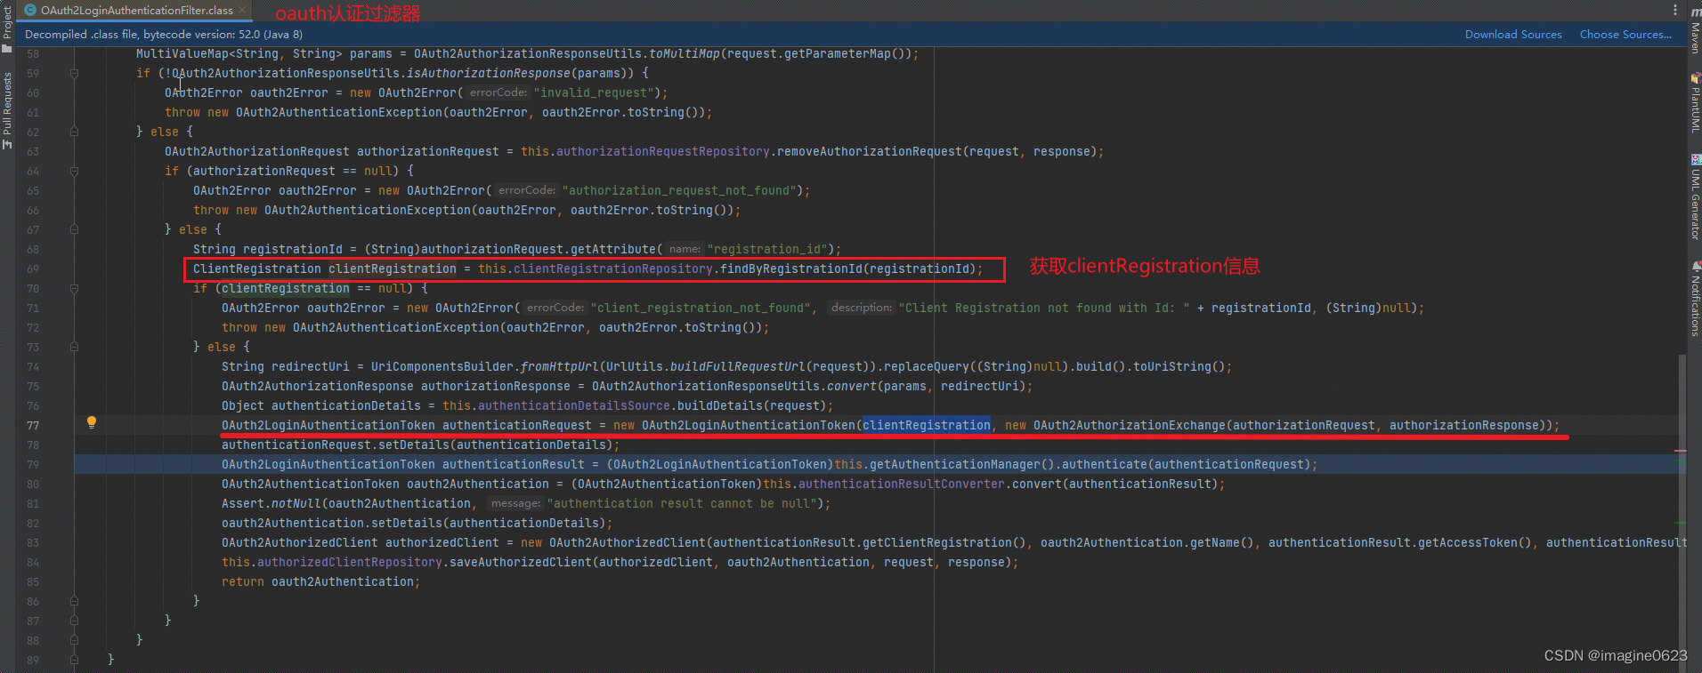Click the light bulb intention icon on line 77
The image size is (1702, 673).
click(91, 423)
